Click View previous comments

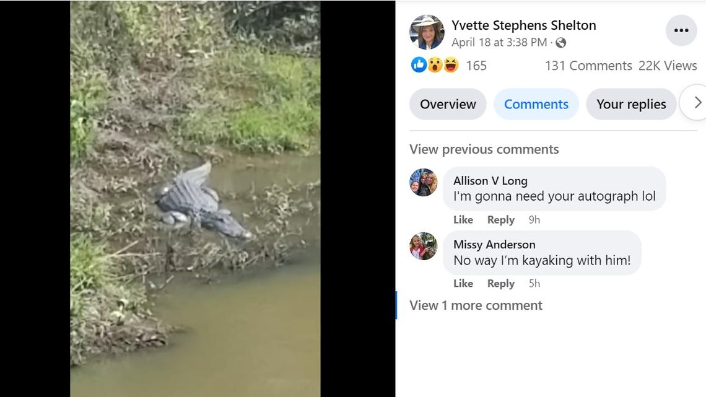[x=484, y=149]
